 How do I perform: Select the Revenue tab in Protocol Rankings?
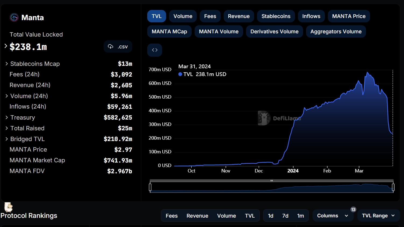(197, 216)
